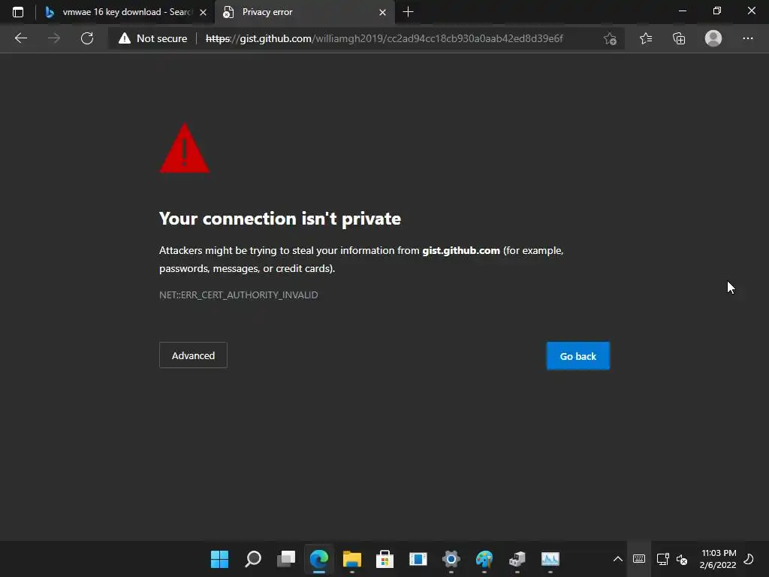Image resolution: width=769 pixels, height=577 pixels.
Task: Go back using the browser back arrow
Action: tap(20, 38)
